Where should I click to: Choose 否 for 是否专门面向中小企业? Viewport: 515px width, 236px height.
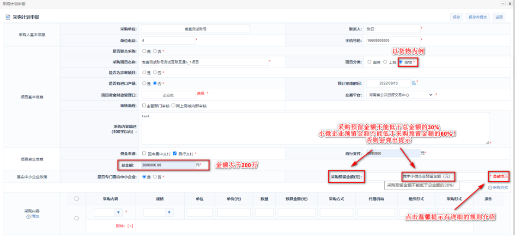(155, 176)
